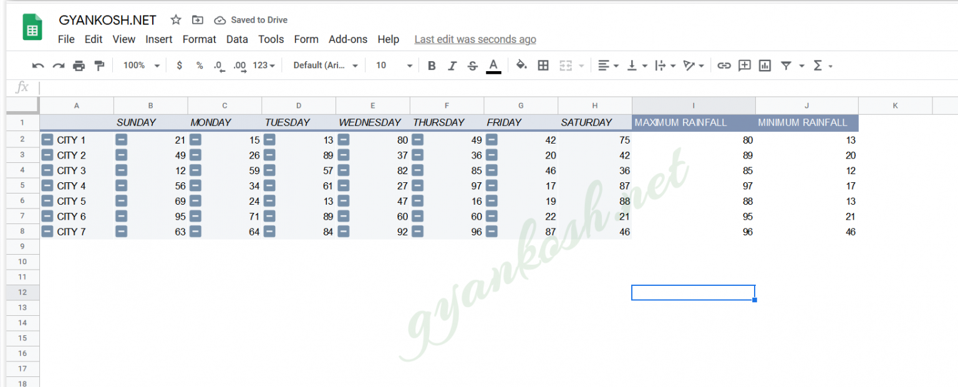
Task: Click the Saved to Drive button
Action: point(250,19)
